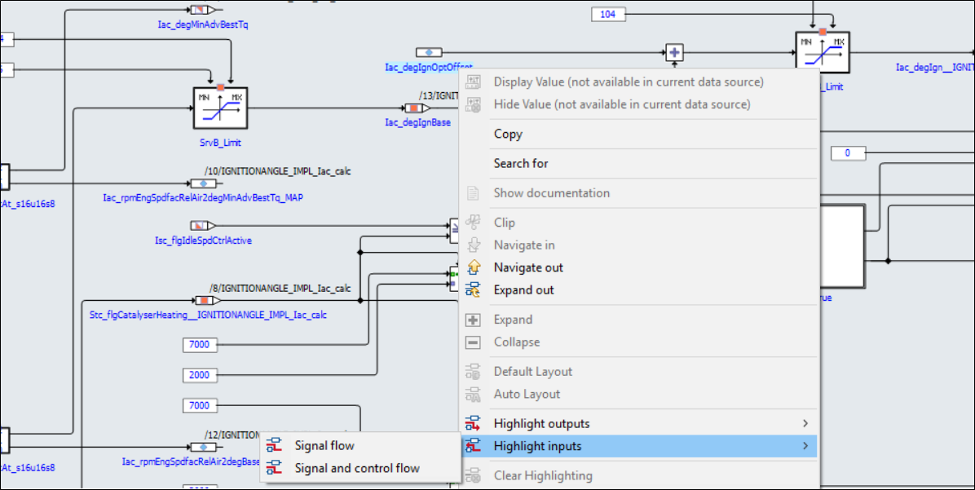Click the Iac_degMinAdvBestTq signal port icon

201,8
